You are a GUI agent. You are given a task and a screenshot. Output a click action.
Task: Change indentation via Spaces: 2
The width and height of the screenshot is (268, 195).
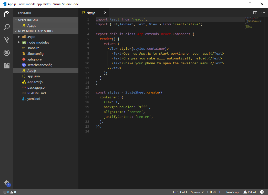197,192
